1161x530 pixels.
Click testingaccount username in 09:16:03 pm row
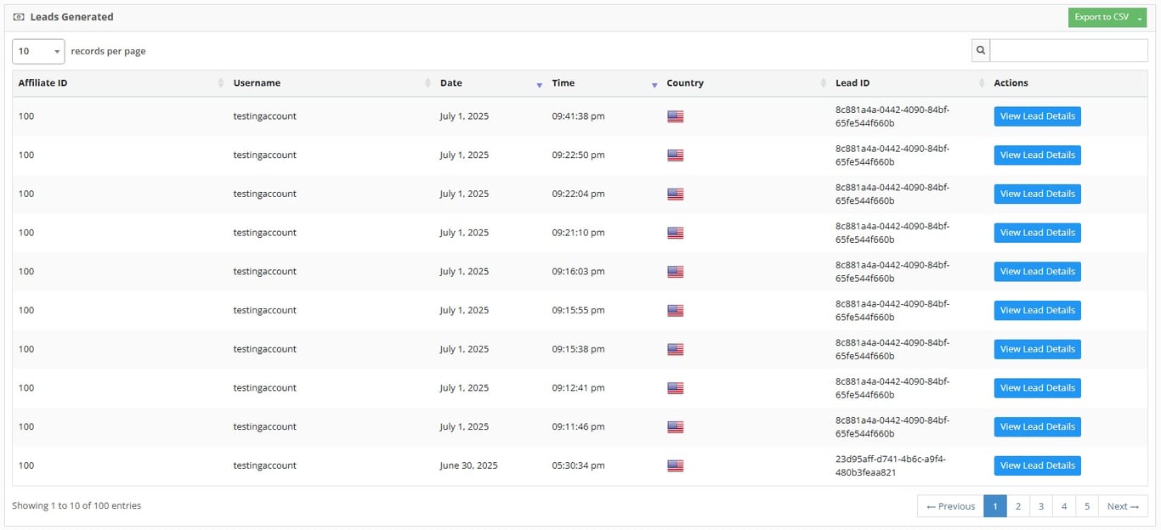(x=264, y=272)
